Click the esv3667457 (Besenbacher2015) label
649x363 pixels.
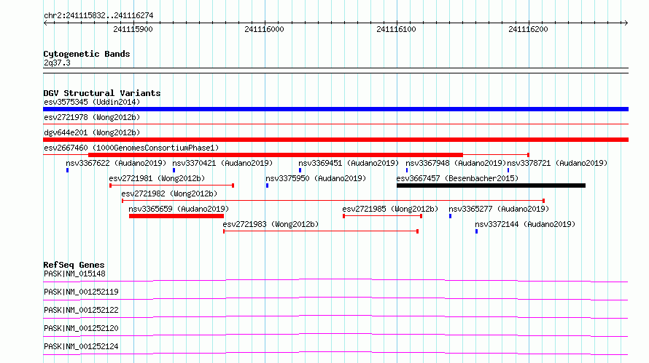457,178
